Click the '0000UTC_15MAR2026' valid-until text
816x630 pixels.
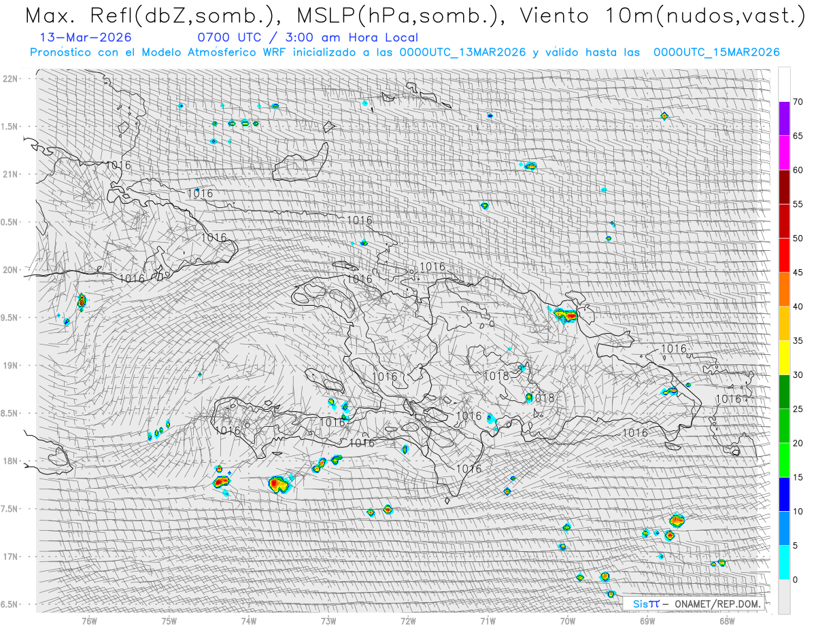click(x=716, y=52)
